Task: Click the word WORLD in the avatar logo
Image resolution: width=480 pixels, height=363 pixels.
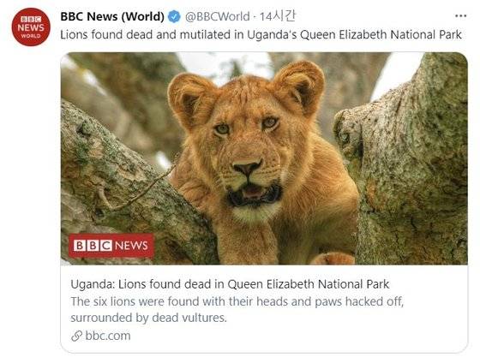Action: point(31,36)
